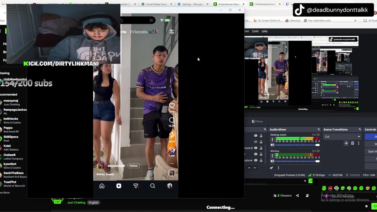Click the English language tag

click(x=93, y=203)
